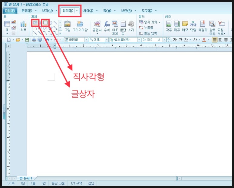Click the 삽입 insert mode status

[x=91, y=183]
